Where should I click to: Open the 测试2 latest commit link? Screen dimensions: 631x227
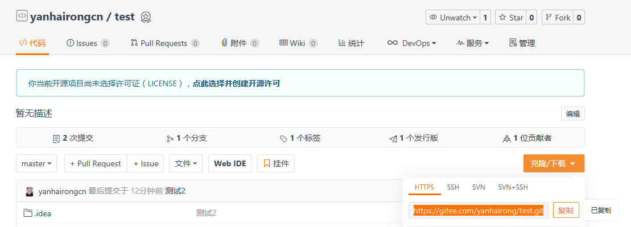tap(175, 191)
